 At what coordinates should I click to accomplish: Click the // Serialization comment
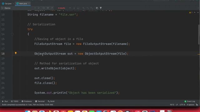[41, 24]
